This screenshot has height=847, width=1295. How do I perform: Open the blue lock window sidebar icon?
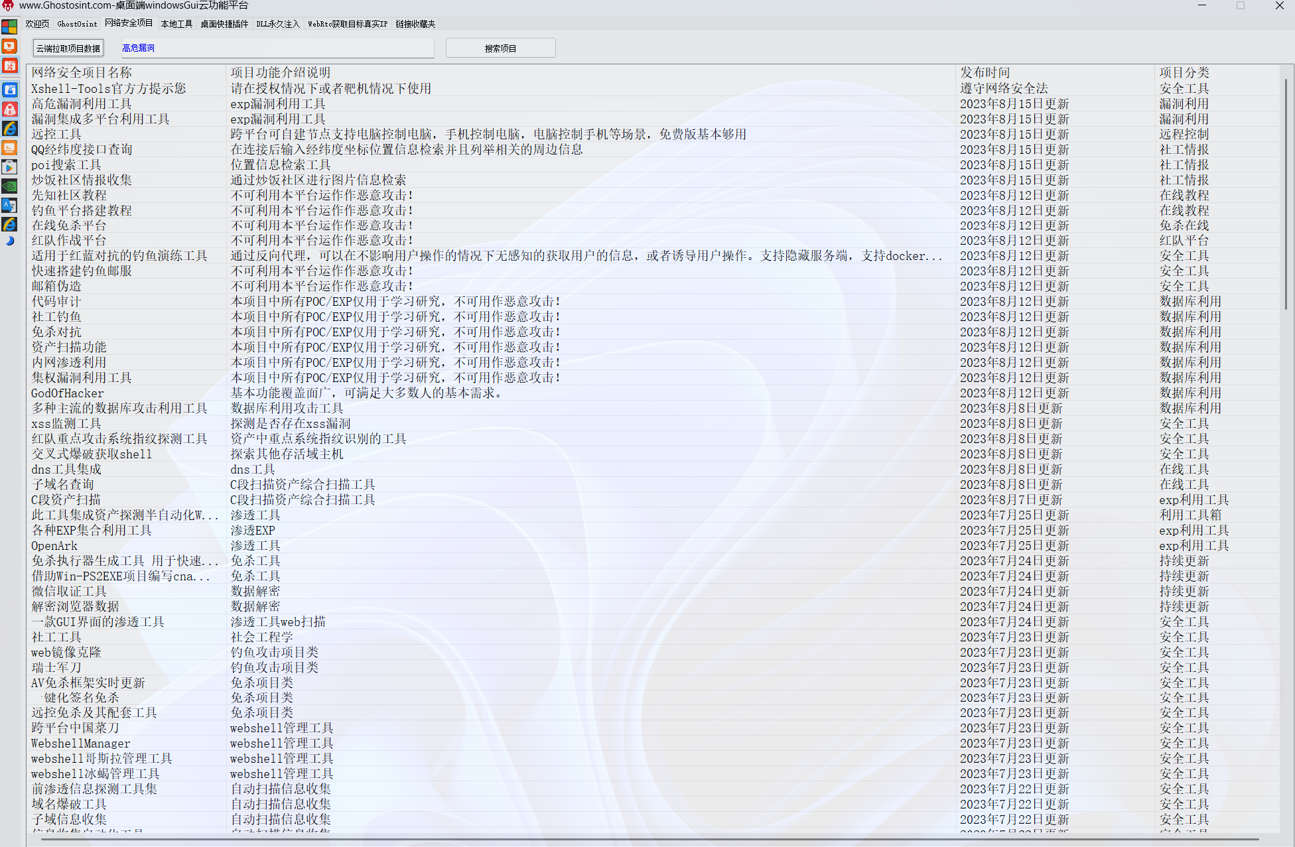pos(9,90)
